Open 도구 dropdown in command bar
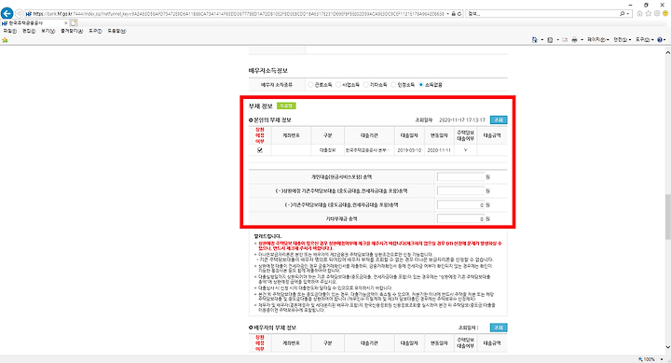 645,39
